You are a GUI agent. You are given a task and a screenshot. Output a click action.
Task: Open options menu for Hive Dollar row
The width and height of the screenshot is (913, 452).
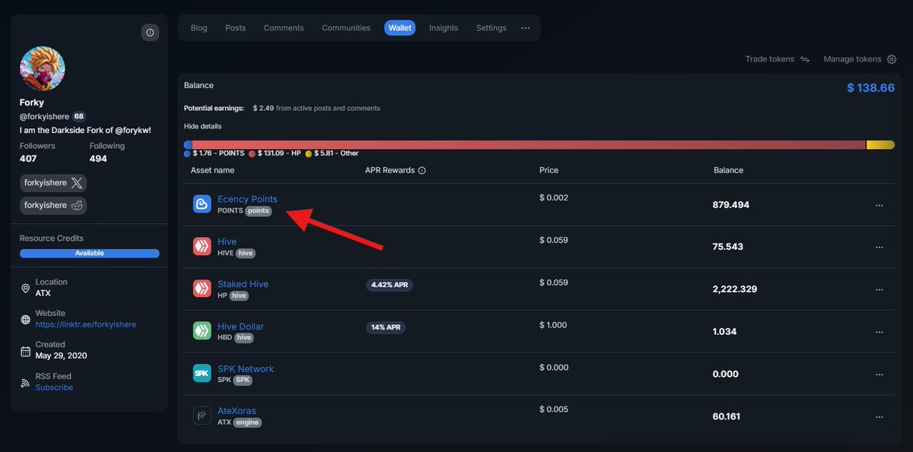pos(880,332)
